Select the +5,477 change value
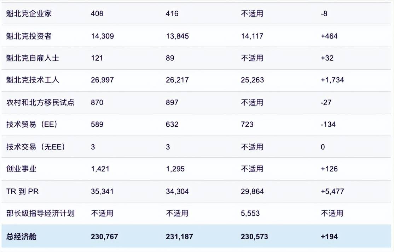The image size is (394, 252). (x=332, y=191)
